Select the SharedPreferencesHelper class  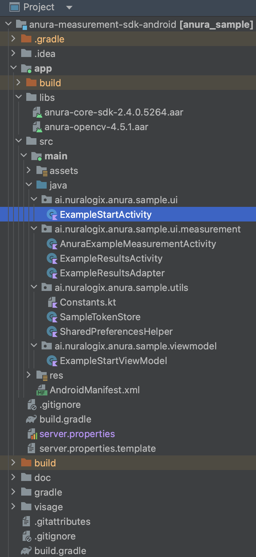(x=116, y=331)
